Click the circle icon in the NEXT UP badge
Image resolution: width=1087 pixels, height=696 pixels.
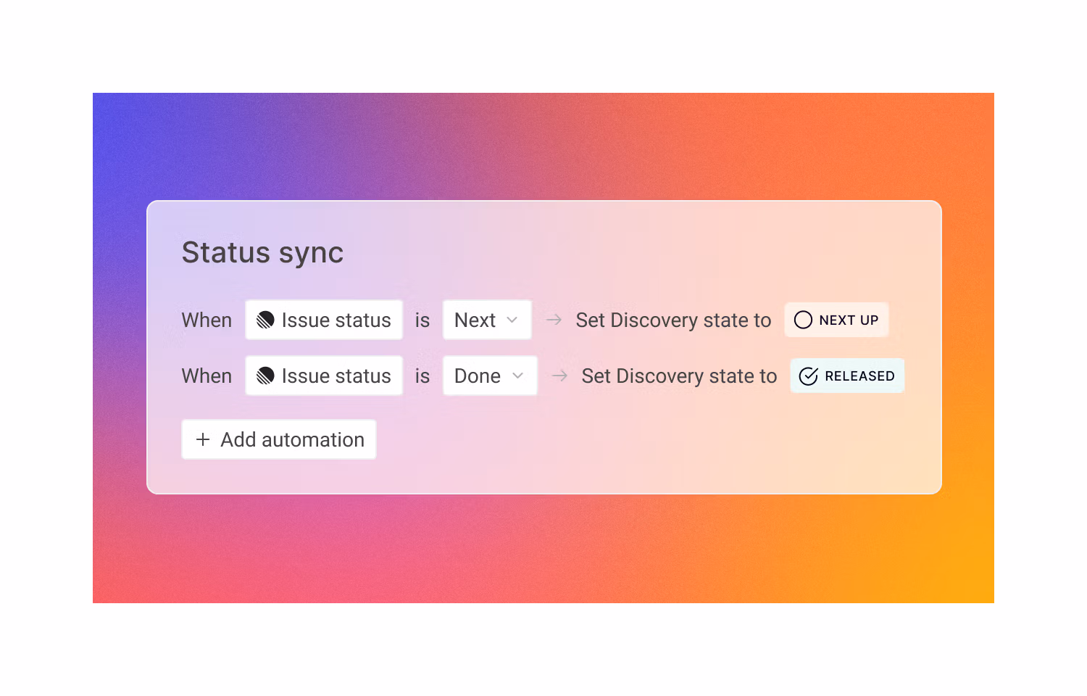pos(803,320)
